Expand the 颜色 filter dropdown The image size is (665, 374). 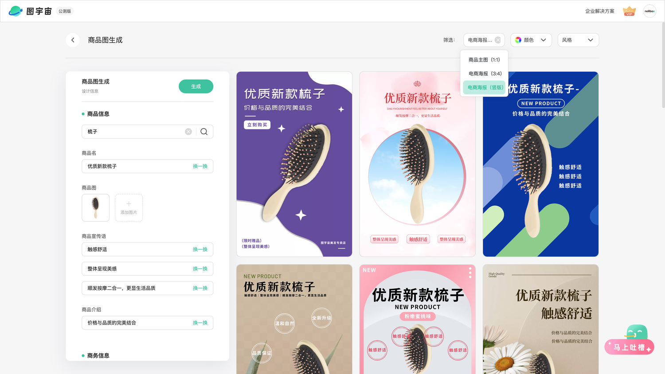[531, 40]
